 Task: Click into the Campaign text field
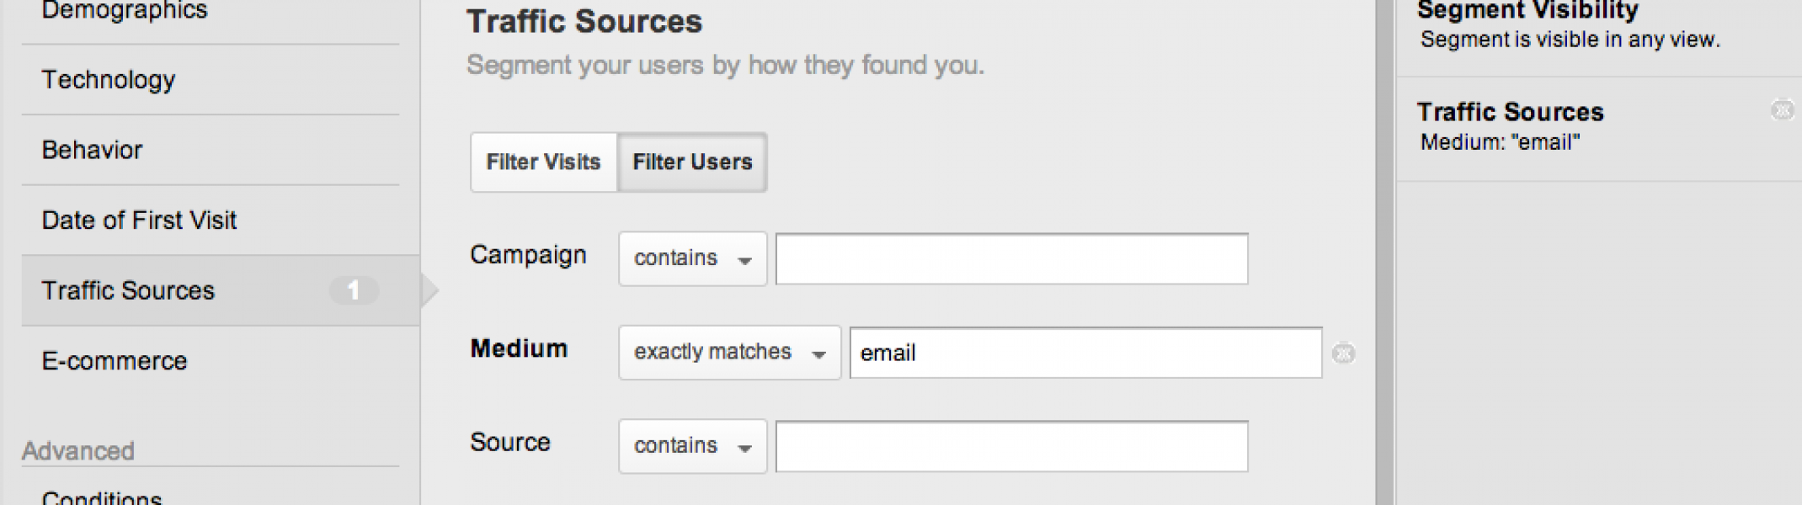1011,258
